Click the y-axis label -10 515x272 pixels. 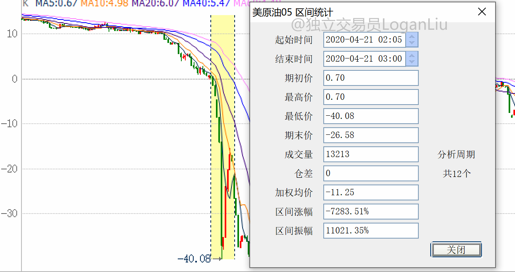click(9, 124)
